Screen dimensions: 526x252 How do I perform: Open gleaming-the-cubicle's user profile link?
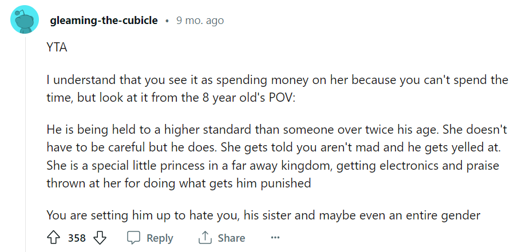point(104,21)
